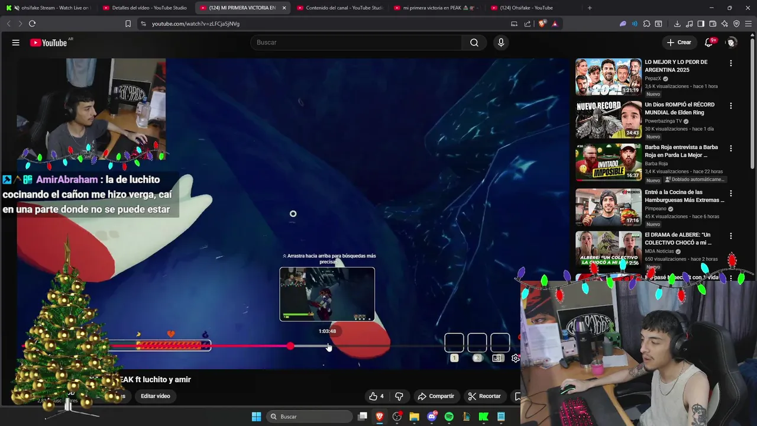Click the Powerbazinga TV channel name
757x426 pixels.
coord(663,121)
